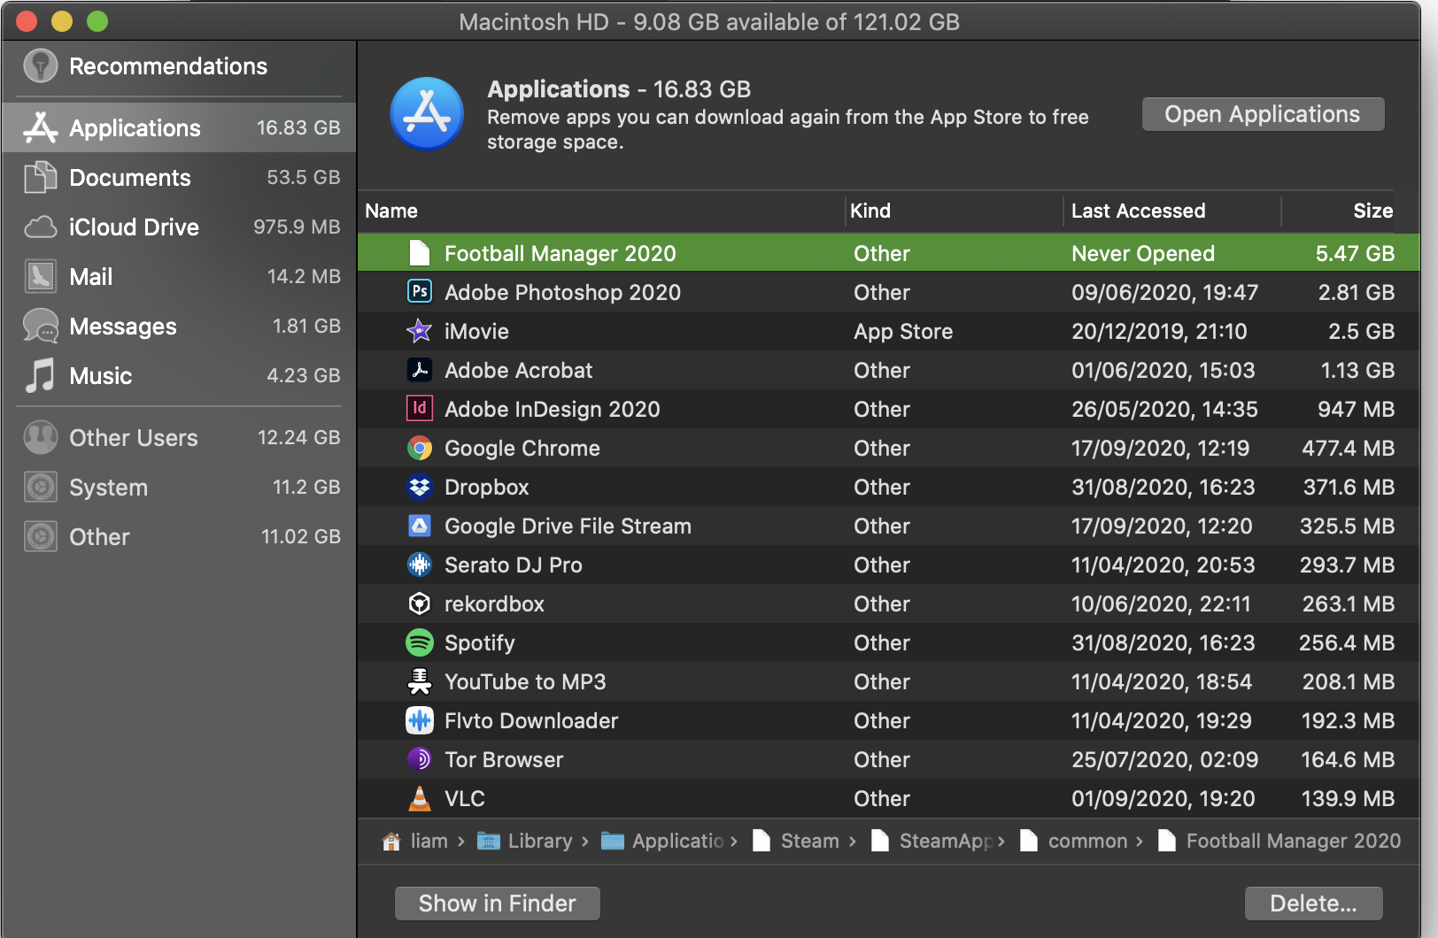Switch to Documents in the sidebar
The height and width of the screenshot is (938, 1438).
coord(129,178)
